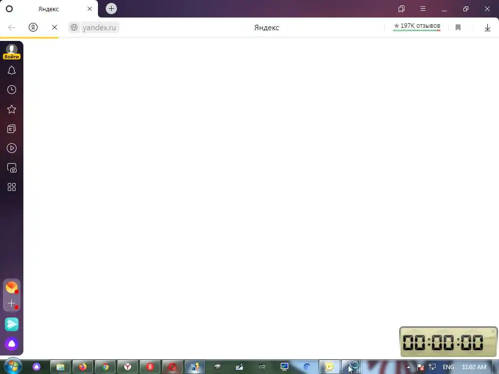Open messenger paper plane icon
This screenshot has height=374, width=499.
pyautogui.click(x=12, y=324)
